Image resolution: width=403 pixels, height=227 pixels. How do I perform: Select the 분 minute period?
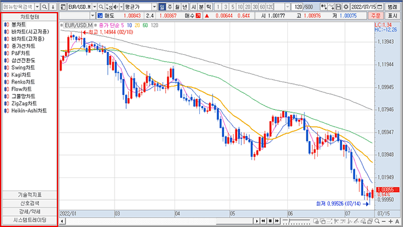tap(201, 7)
